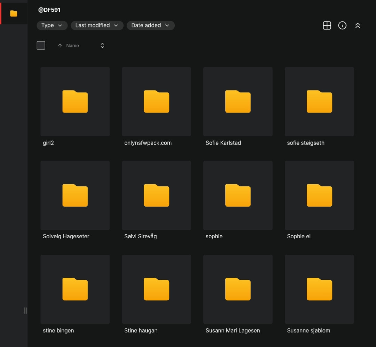376x347 pixels.
Task: Expand the Date added filter dropdown
Action: tap(151, 25)
